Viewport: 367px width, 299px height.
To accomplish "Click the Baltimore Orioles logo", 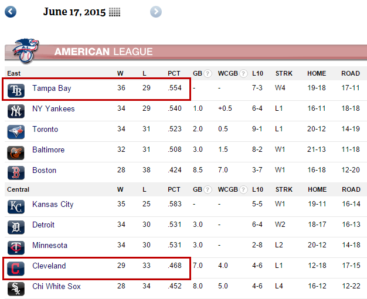I will (16, 152).
